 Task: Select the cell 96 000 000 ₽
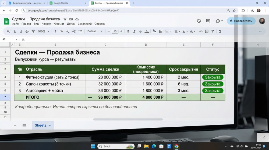[x=105, y=97]
